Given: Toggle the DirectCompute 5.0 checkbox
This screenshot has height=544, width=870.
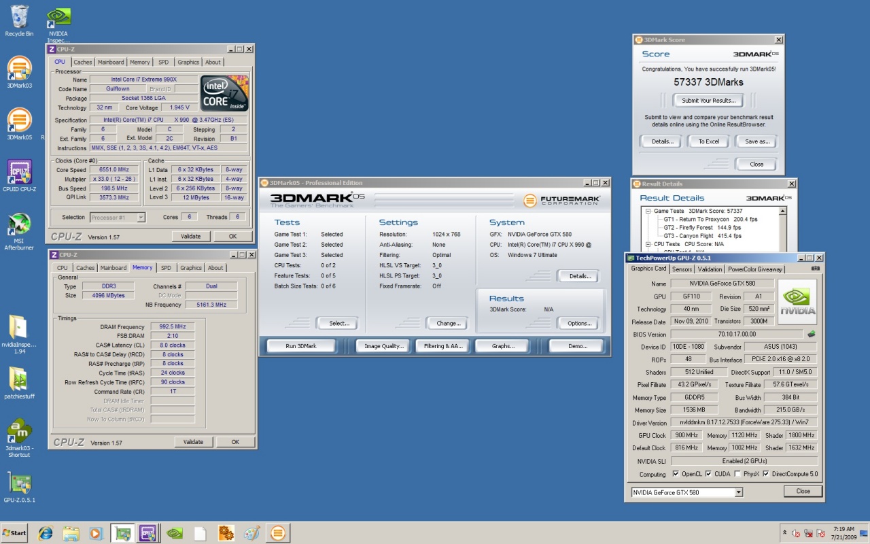Looking at the screenshot, I should pyautogui.click(x=766, y=474).
